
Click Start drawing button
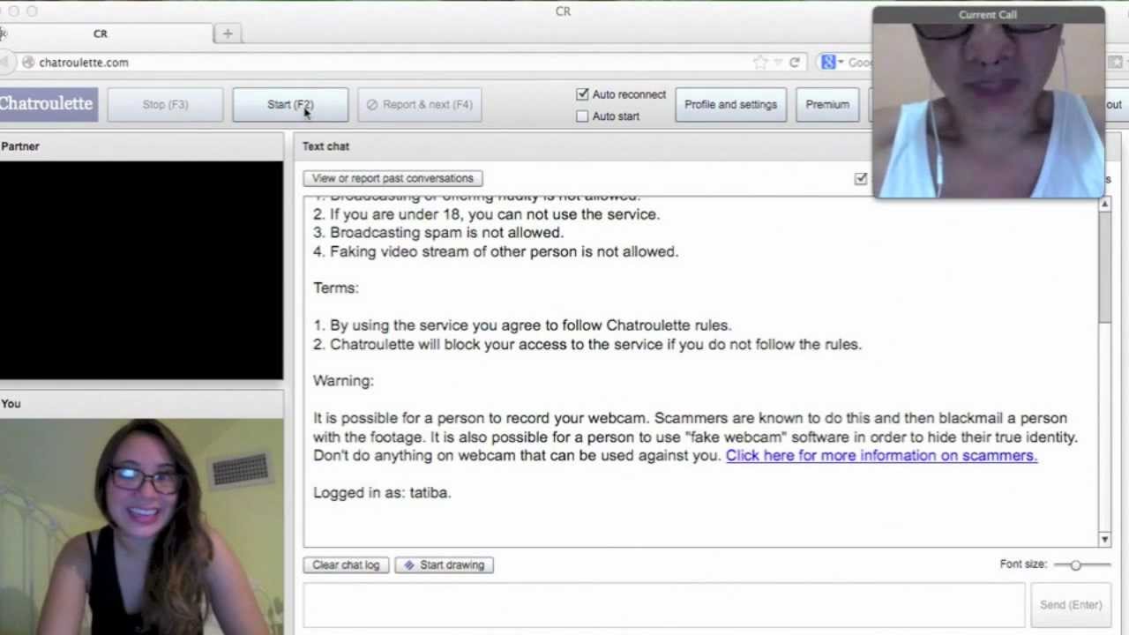coord(445,564)
